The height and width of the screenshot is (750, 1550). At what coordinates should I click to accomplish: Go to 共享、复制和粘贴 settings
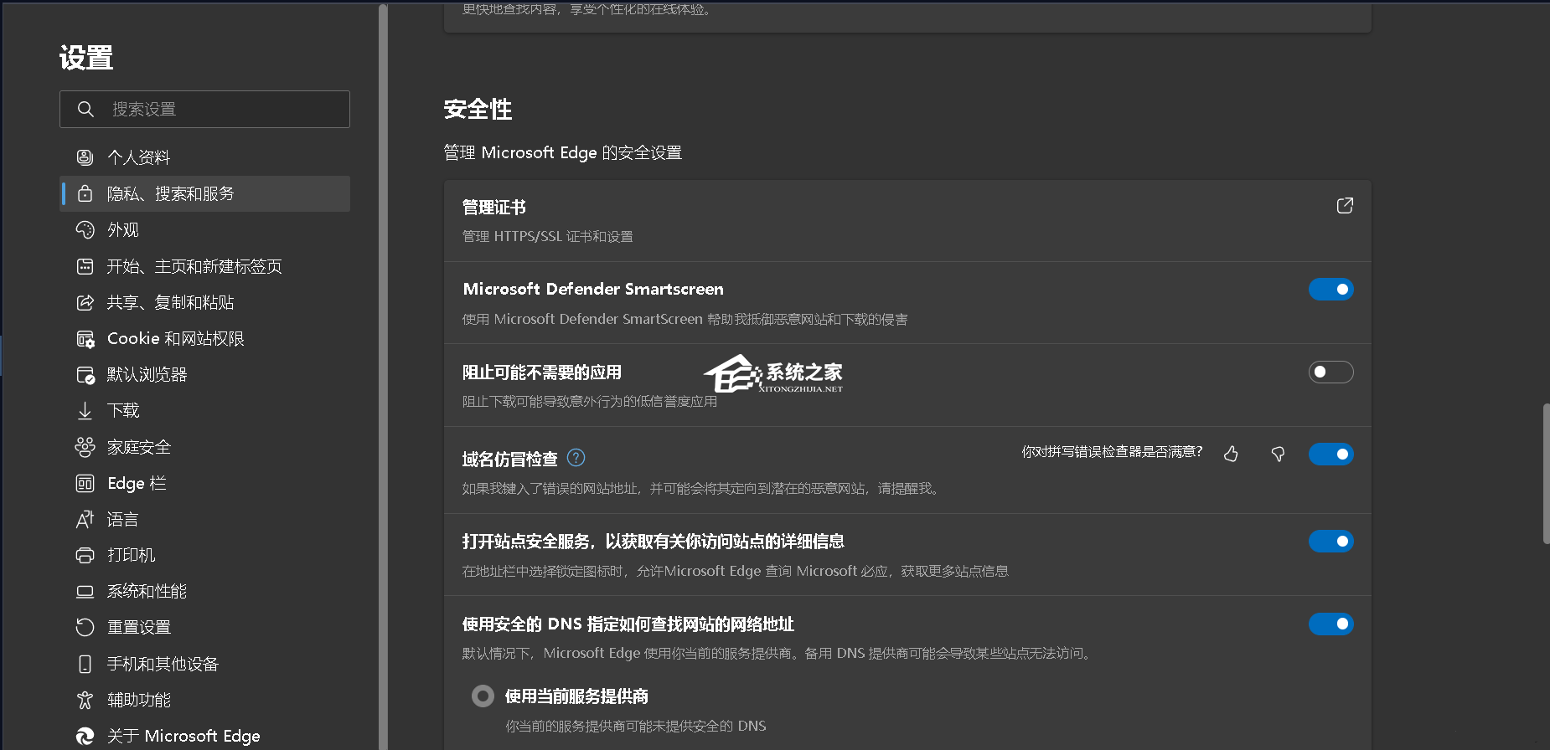pyautogui.click(x=205, y=302)
